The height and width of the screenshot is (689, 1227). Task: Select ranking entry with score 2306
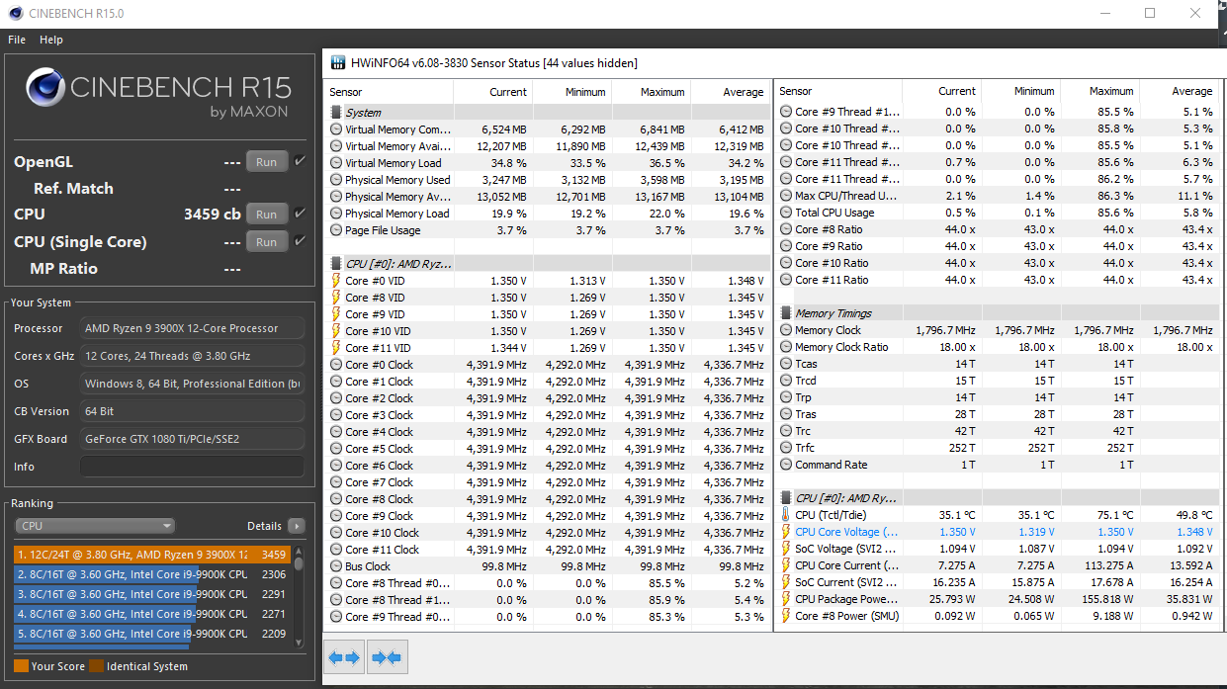click(151, 574)
